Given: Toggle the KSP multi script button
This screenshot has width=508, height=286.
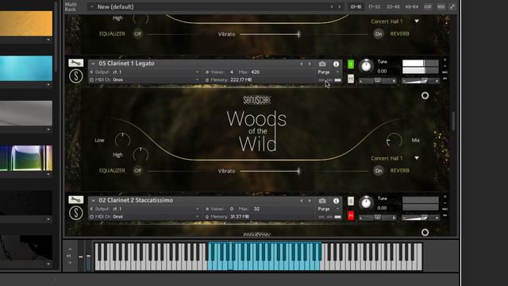Looking at the screenshot, I should tap(428, 6).
